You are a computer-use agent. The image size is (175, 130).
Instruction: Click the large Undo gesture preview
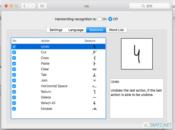pos(137,54)
